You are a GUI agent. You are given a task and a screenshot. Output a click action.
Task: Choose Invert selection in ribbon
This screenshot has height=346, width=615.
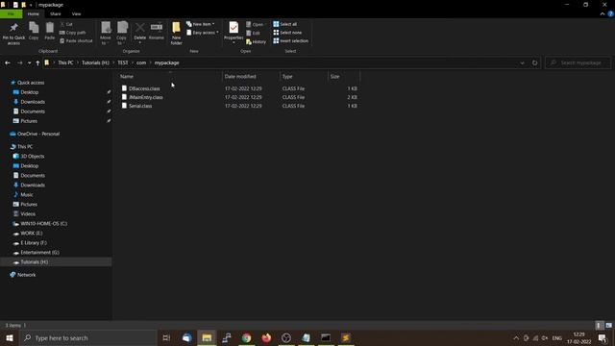pos(290,40)
